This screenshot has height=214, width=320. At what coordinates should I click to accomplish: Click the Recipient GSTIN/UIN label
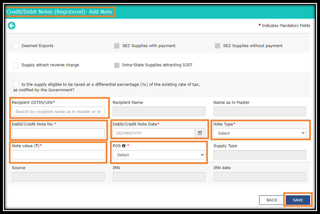pyautogui.click(x=32, y=102)
